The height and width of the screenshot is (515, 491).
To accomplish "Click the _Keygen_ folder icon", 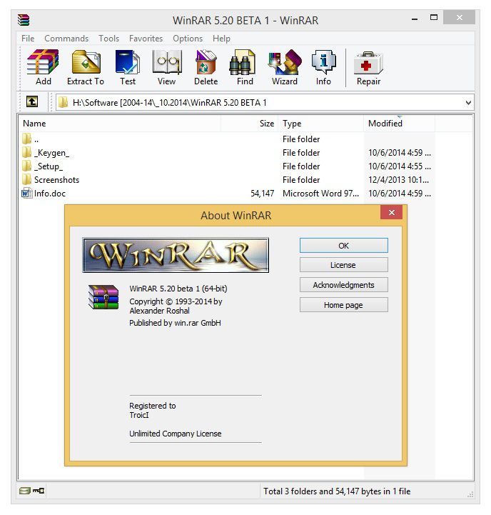I will click(27, 152).
